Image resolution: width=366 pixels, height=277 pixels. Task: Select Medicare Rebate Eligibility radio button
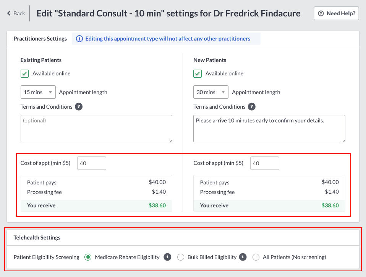88,257
